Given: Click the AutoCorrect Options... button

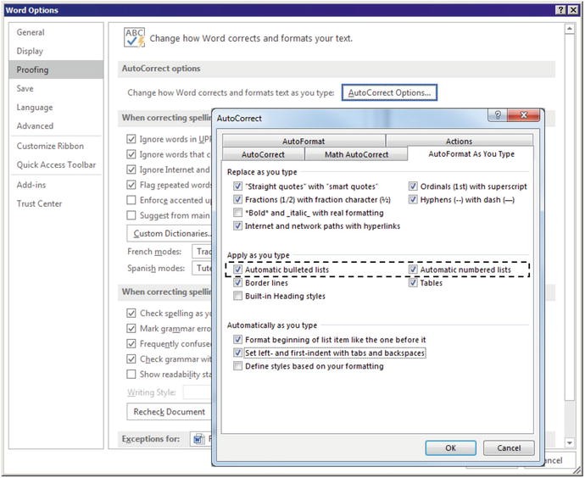Looking at the screenshot, I should 389,92.
